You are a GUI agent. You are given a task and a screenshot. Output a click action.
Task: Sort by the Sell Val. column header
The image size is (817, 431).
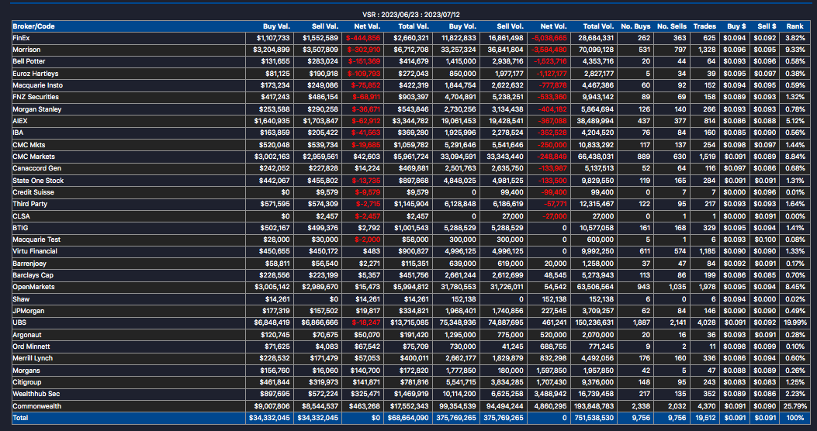[326, 26]
